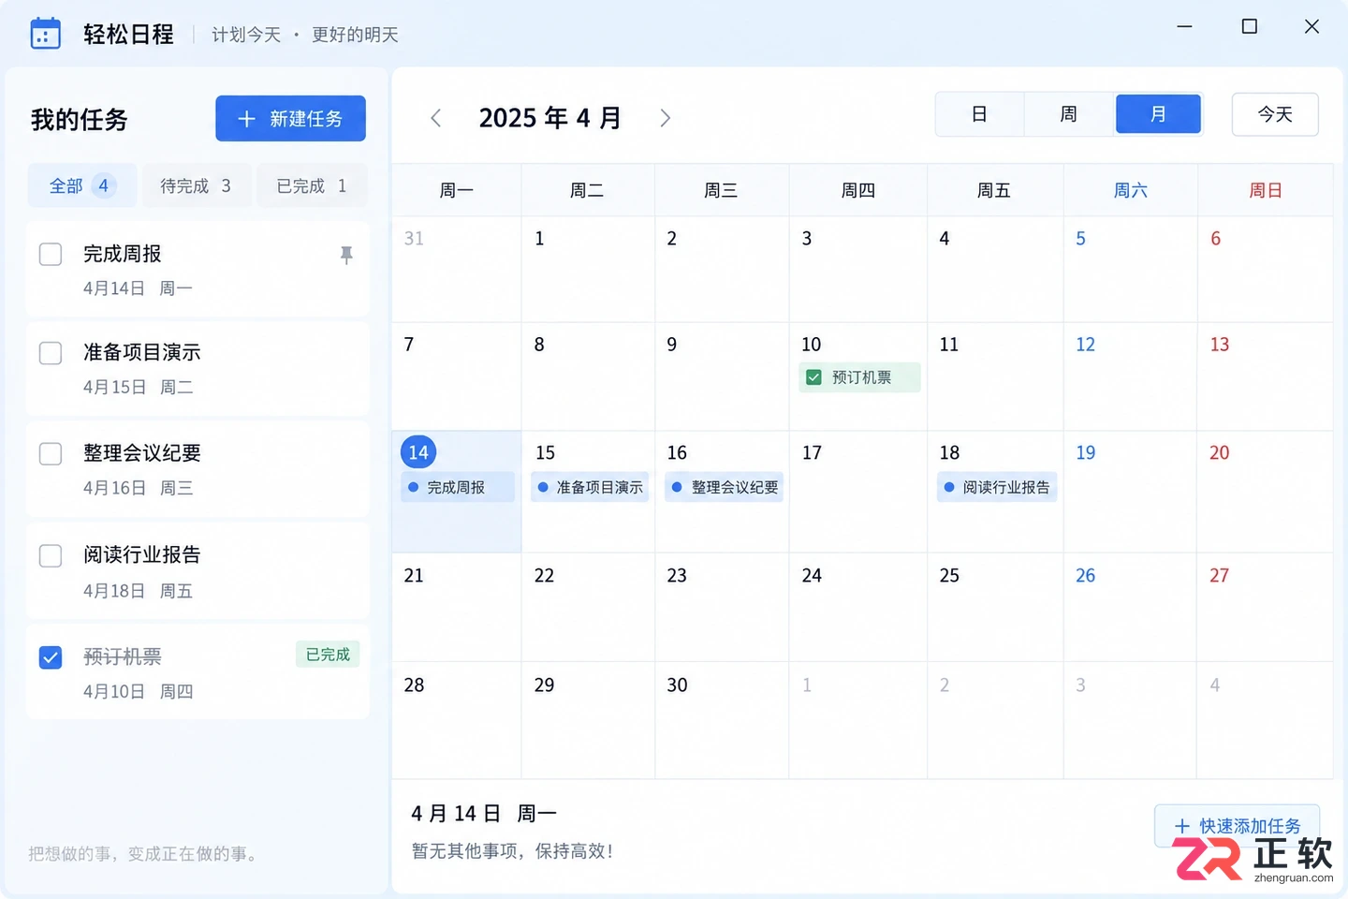Select Saturday April 19
The image size is (1348, 899).
(x=1131, y=492)
